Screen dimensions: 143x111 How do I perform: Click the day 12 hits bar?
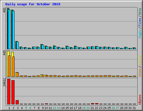pos(54,47)
